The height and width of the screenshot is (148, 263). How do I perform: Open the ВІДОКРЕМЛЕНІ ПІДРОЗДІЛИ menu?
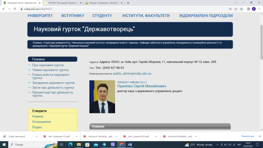pos(206,16)
